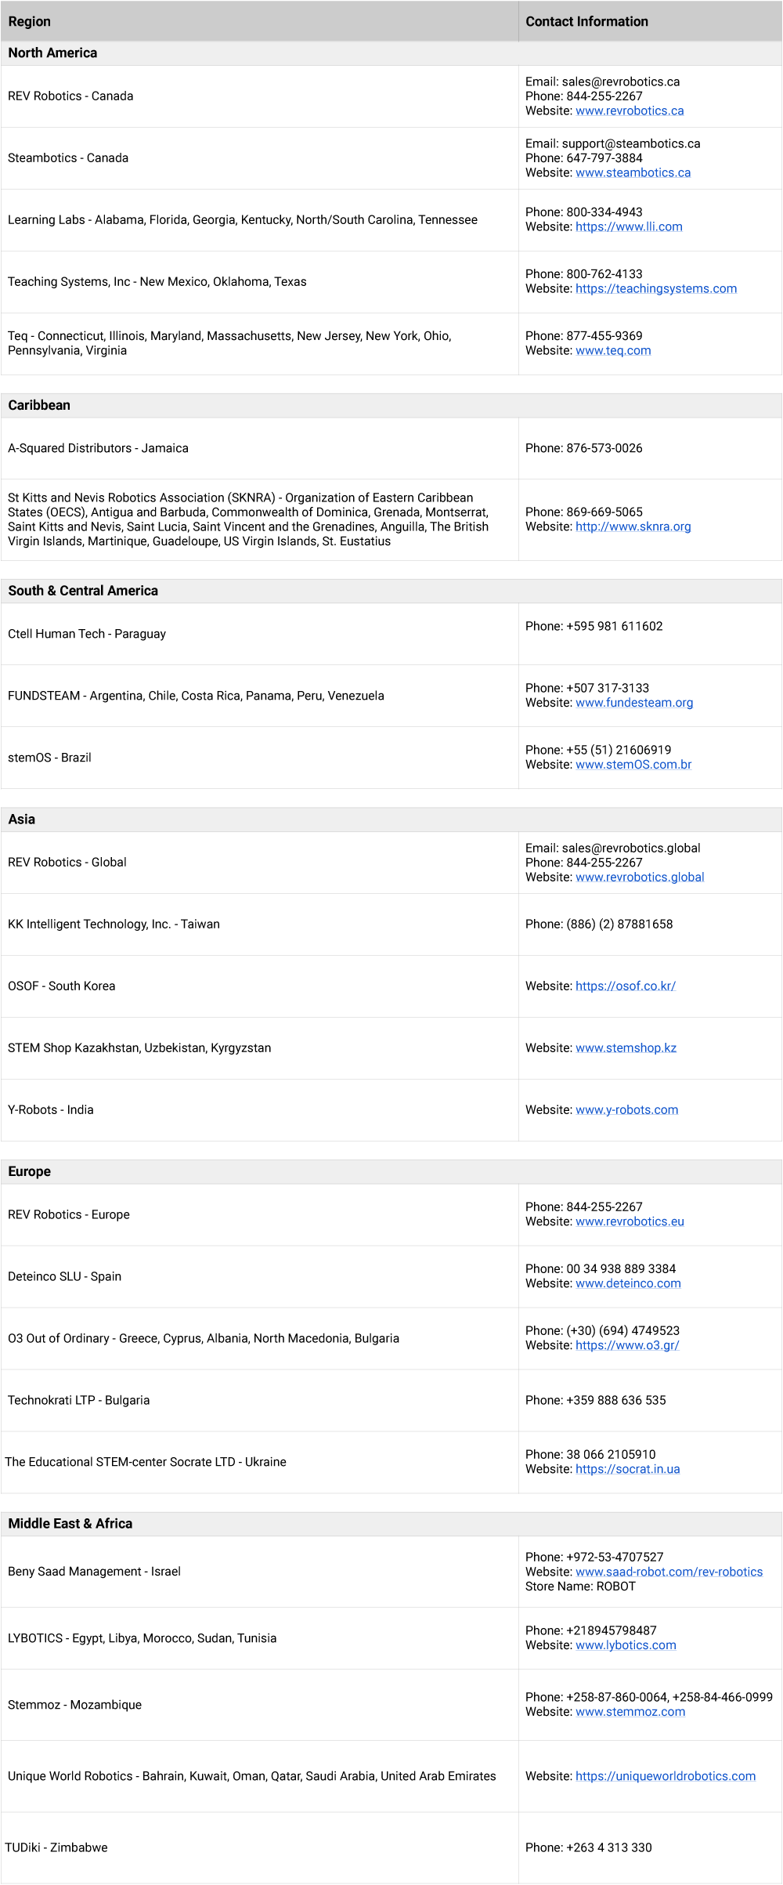The image size is (783, 1885).
Task: Click the www.lybotics.com link
Action: tap(626, 1645)
